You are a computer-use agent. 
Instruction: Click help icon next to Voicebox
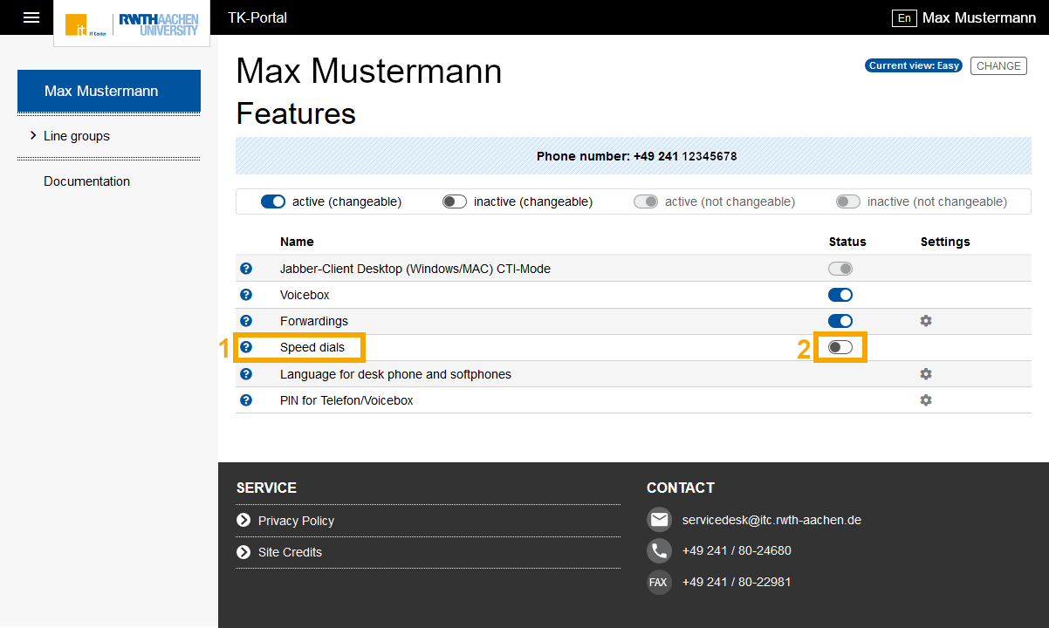[246, 295]
